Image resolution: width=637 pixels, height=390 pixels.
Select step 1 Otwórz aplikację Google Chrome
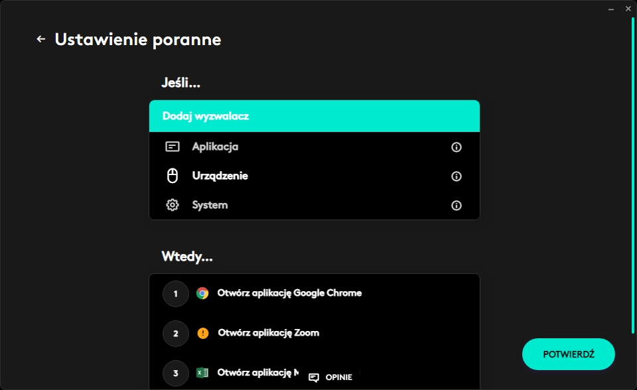click(x=289, y=292)
